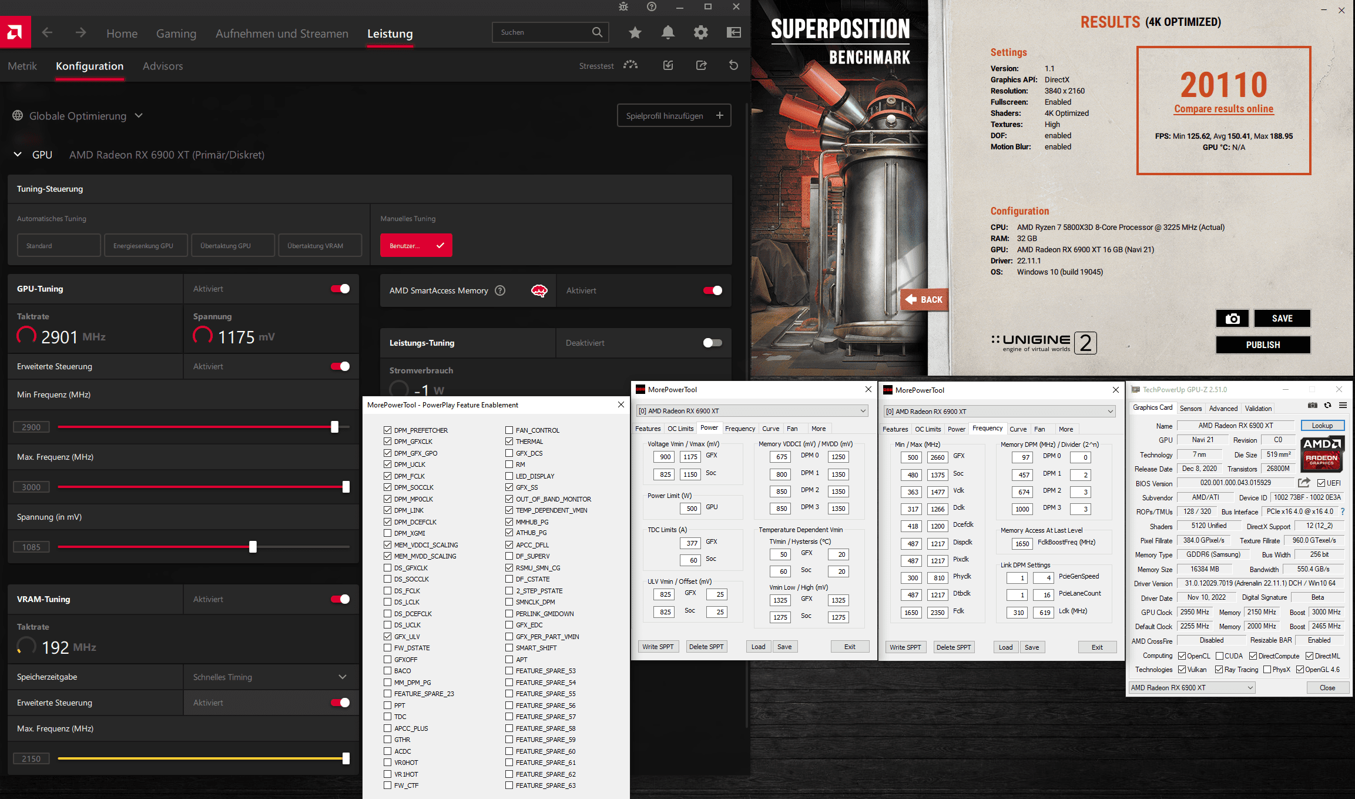Image resolution: width=1355 pixels, height=799 pixels.
Task: Open the favorites star icon
Action: coord(635,33)
